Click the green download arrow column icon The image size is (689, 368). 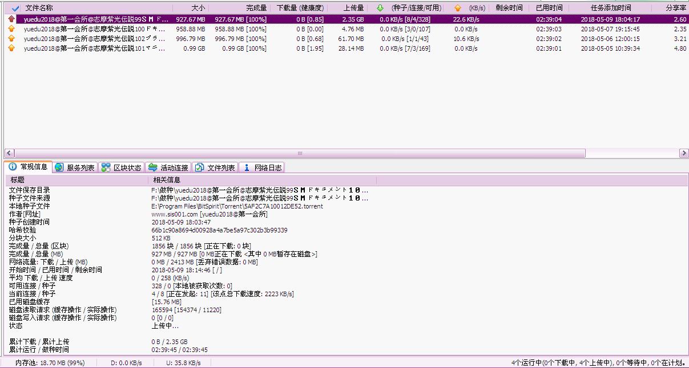[x=380, y=8]
